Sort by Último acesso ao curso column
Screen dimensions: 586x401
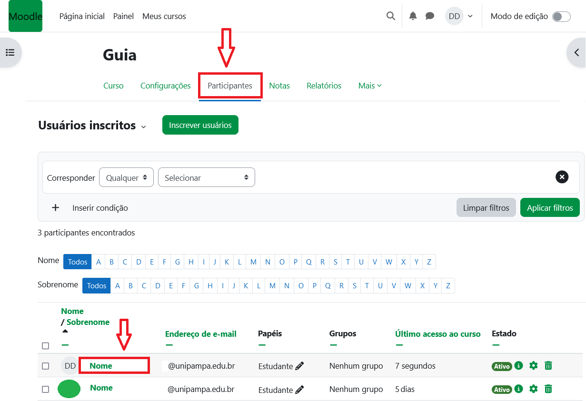437,334
